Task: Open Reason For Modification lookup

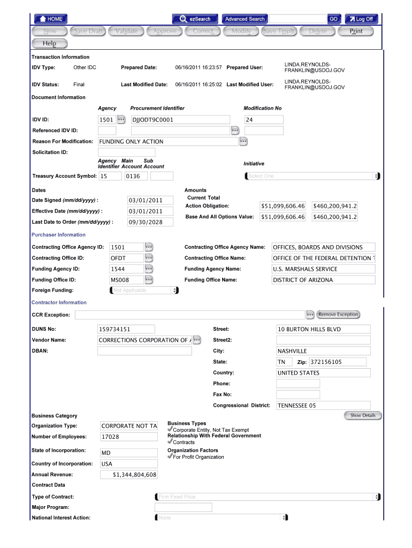Action: pyautogui.click(x=243, y=141)
